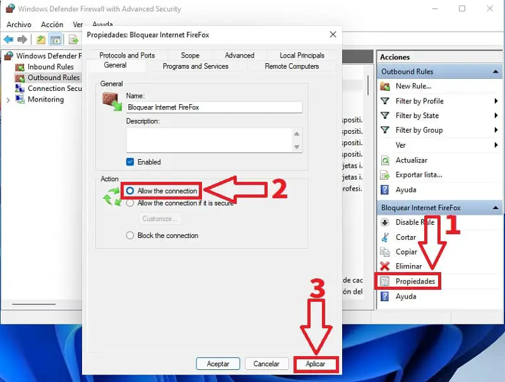Click the red Eliminar X icon

(x=385, y=266)
